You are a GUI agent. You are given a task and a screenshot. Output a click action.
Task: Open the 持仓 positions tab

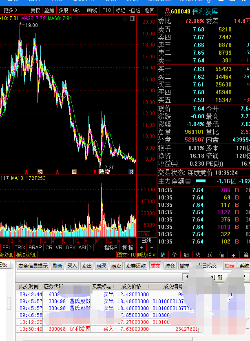pos(170,266)
